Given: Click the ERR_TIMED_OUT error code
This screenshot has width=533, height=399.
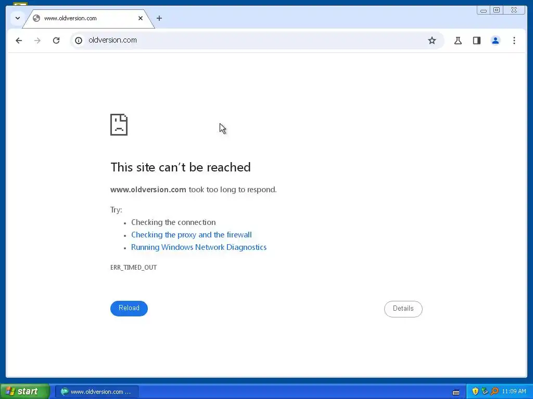Looking at the screenshot, I should 134,268.
